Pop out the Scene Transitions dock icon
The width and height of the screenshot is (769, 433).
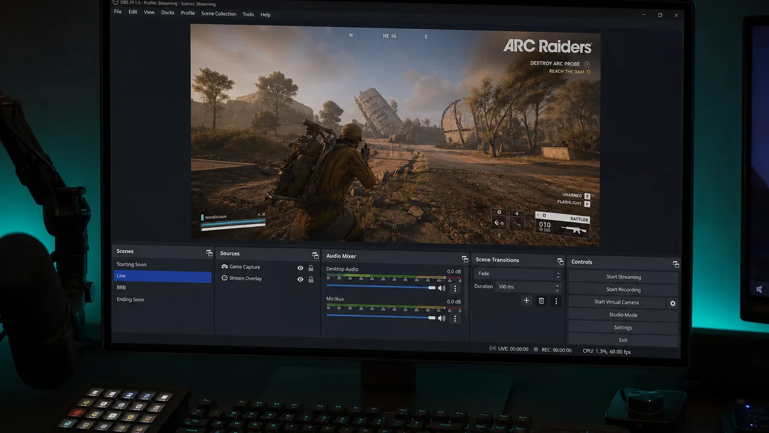560,262
